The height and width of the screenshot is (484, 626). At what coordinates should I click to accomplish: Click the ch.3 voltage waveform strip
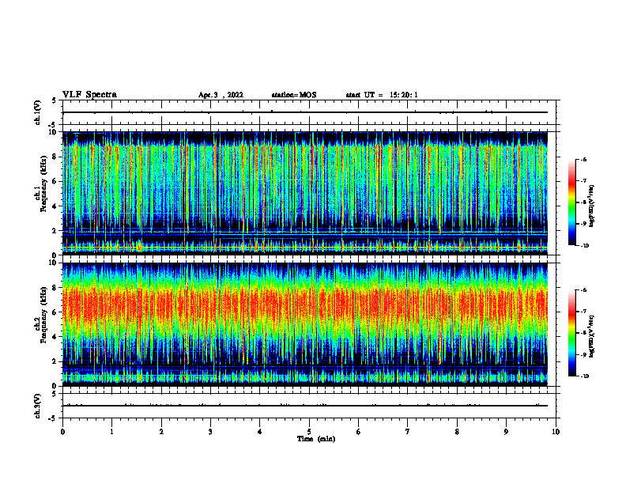[309, 406]
